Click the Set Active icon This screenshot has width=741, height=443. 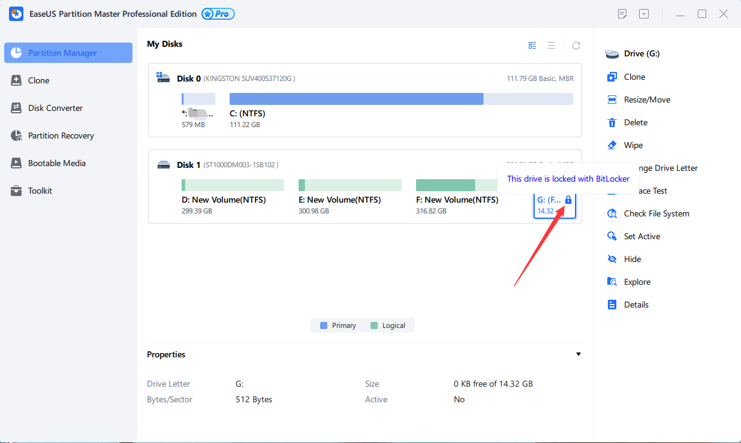pos(612,236)
